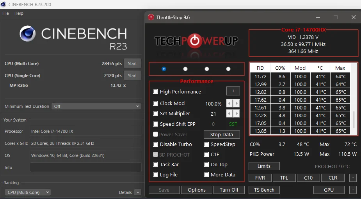Click the Cores x GHz field
The width and height of the screenshot is (361, 199).
(x=85, y=143)
